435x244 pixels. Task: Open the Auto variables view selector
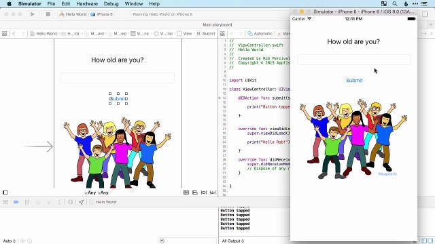(x=10, y=241)
